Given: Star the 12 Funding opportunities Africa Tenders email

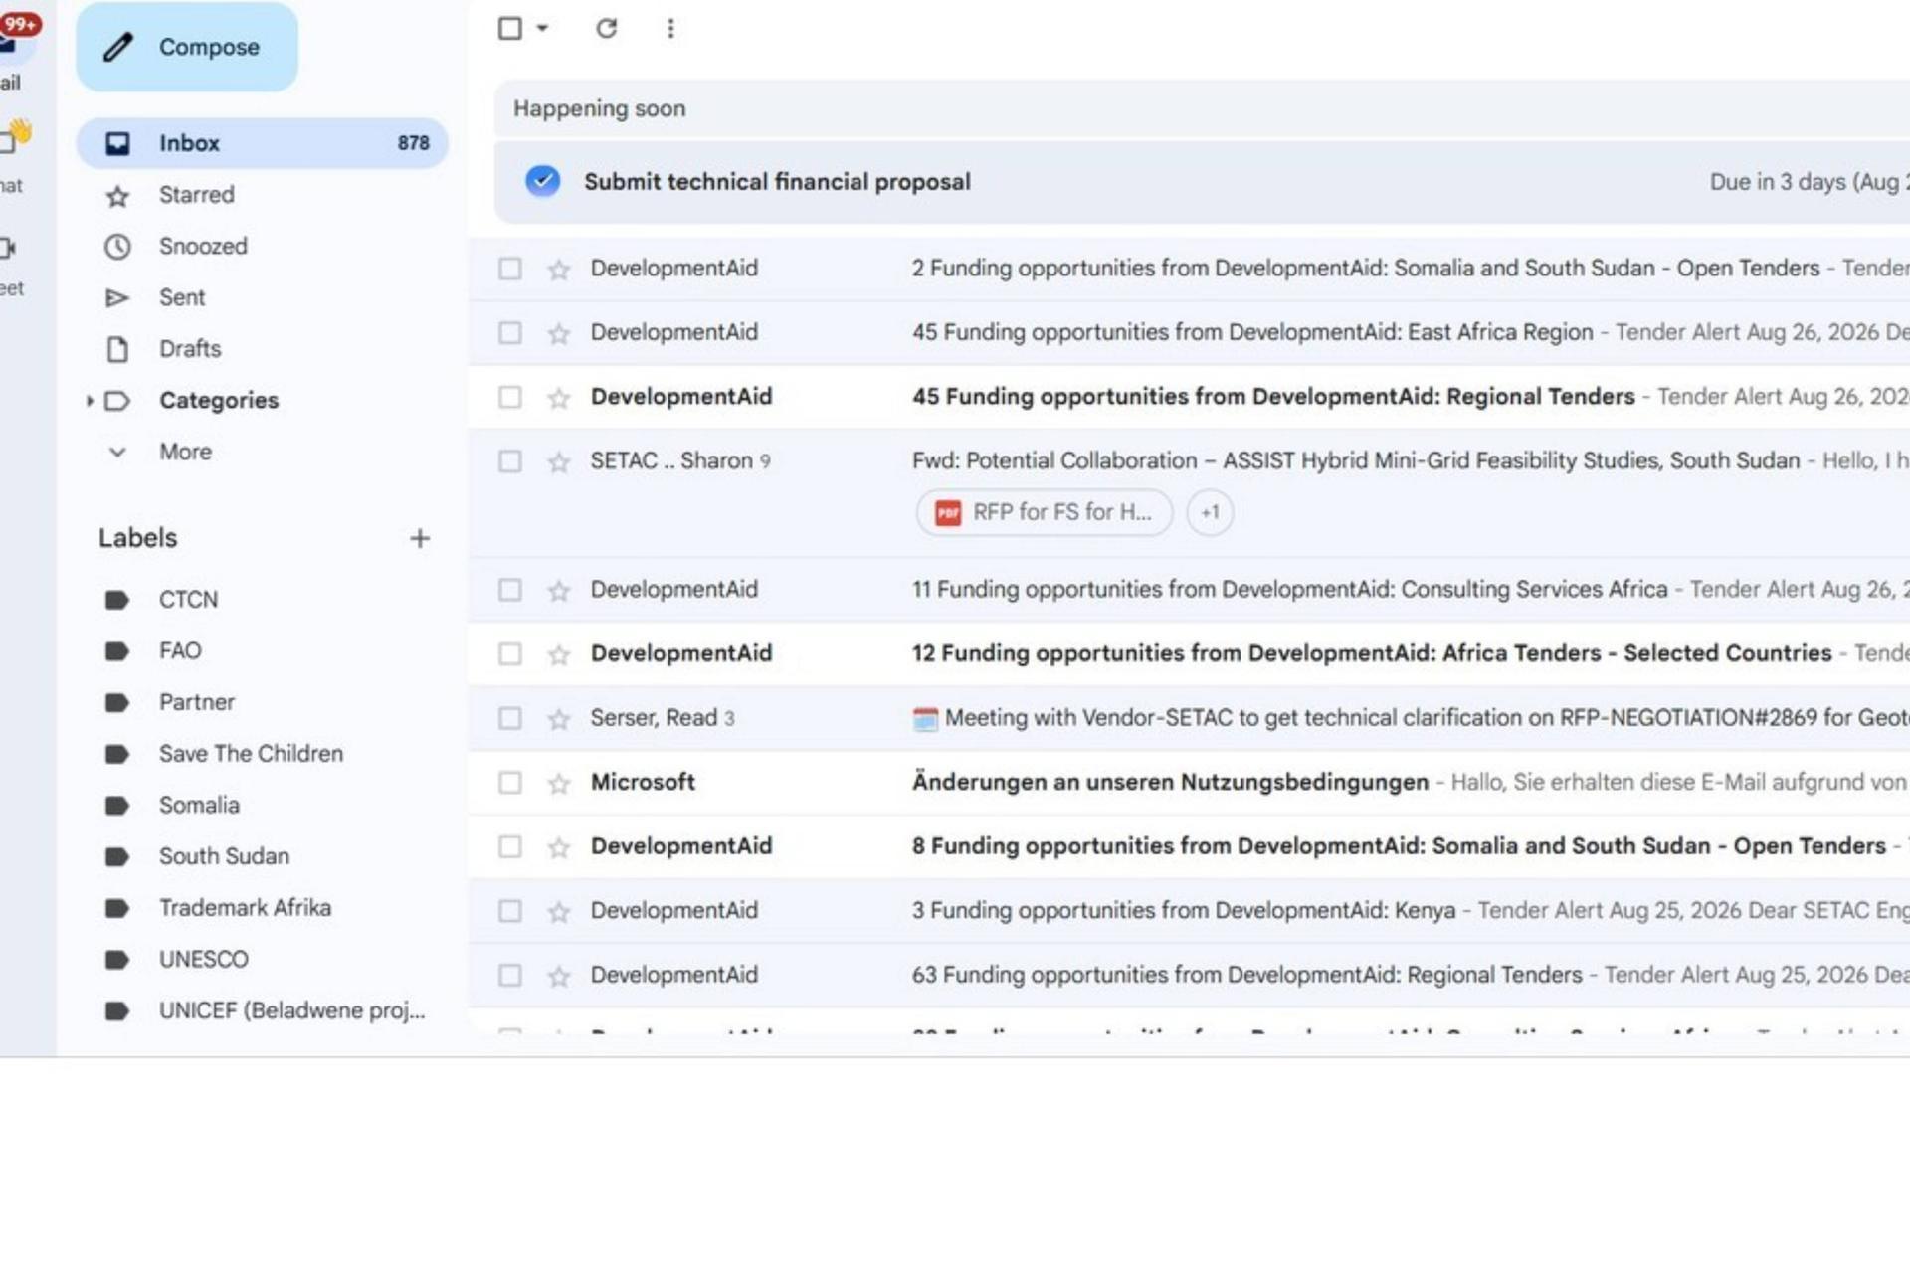Looking at the screenshot, I should tap(559, 654).
